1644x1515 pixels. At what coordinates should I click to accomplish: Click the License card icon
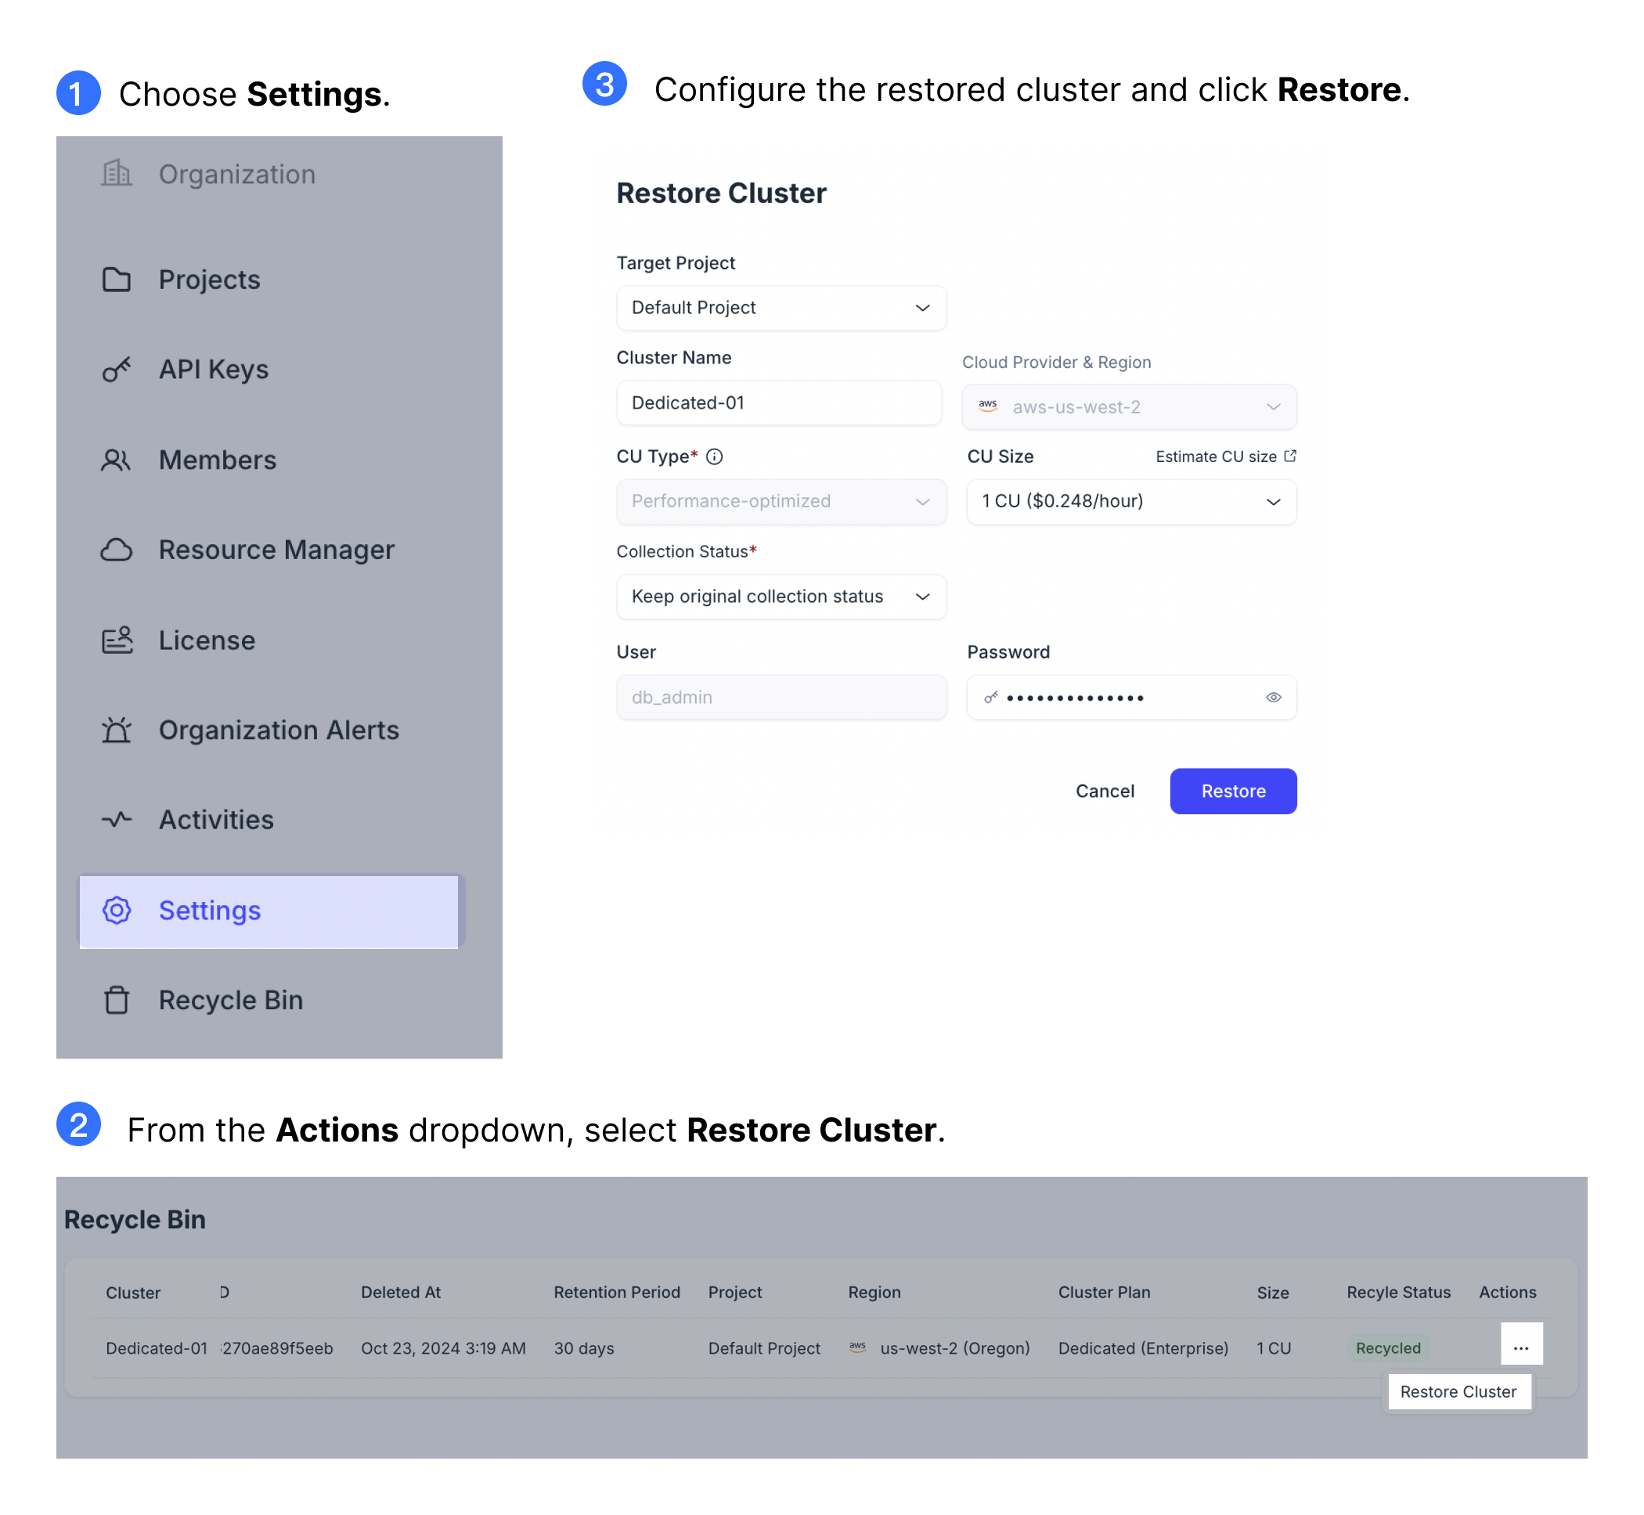pos(117,640)
